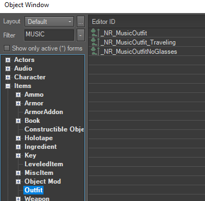Expand the Actors tree node
205x201 pixels.
coord(8,60)
